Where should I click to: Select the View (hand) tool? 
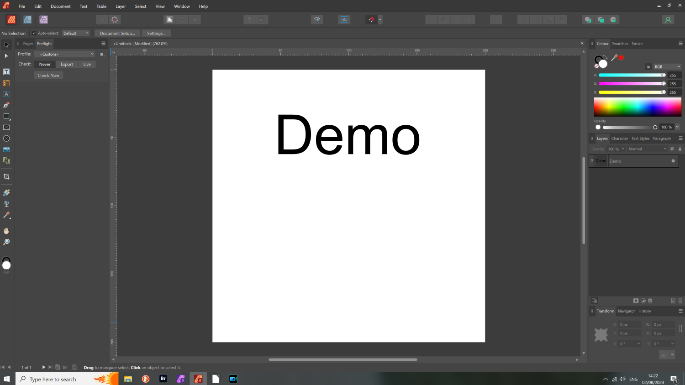coord(6,231)
